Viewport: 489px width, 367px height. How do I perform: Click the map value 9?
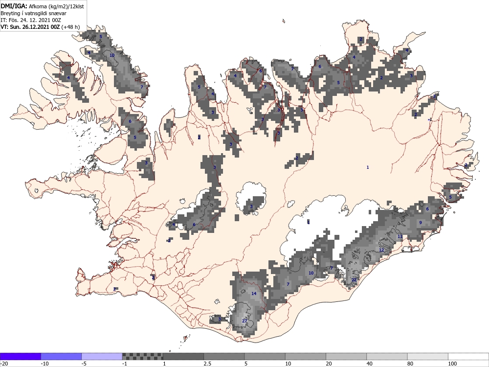point(421,223)
